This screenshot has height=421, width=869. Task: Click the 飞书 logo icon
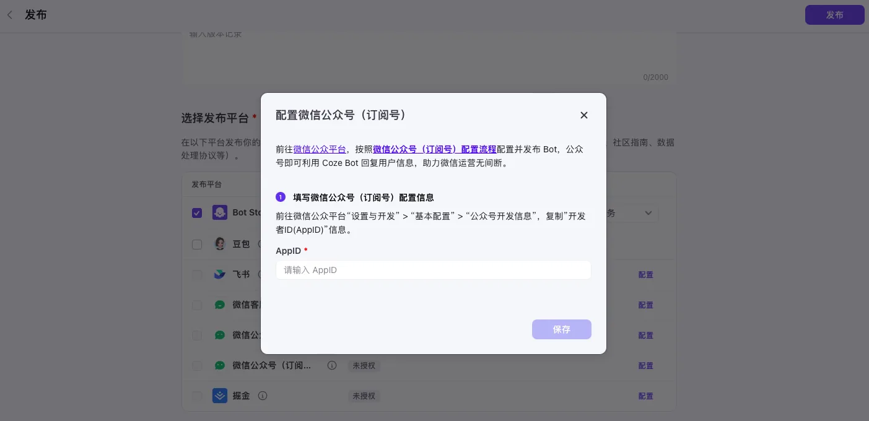pyautogui.click(x=220, y=274)
